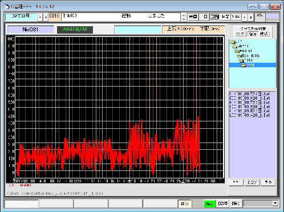Select the pressed middle graph display toggle button
The height and width of the screenshot is (212, 284).
253,34
